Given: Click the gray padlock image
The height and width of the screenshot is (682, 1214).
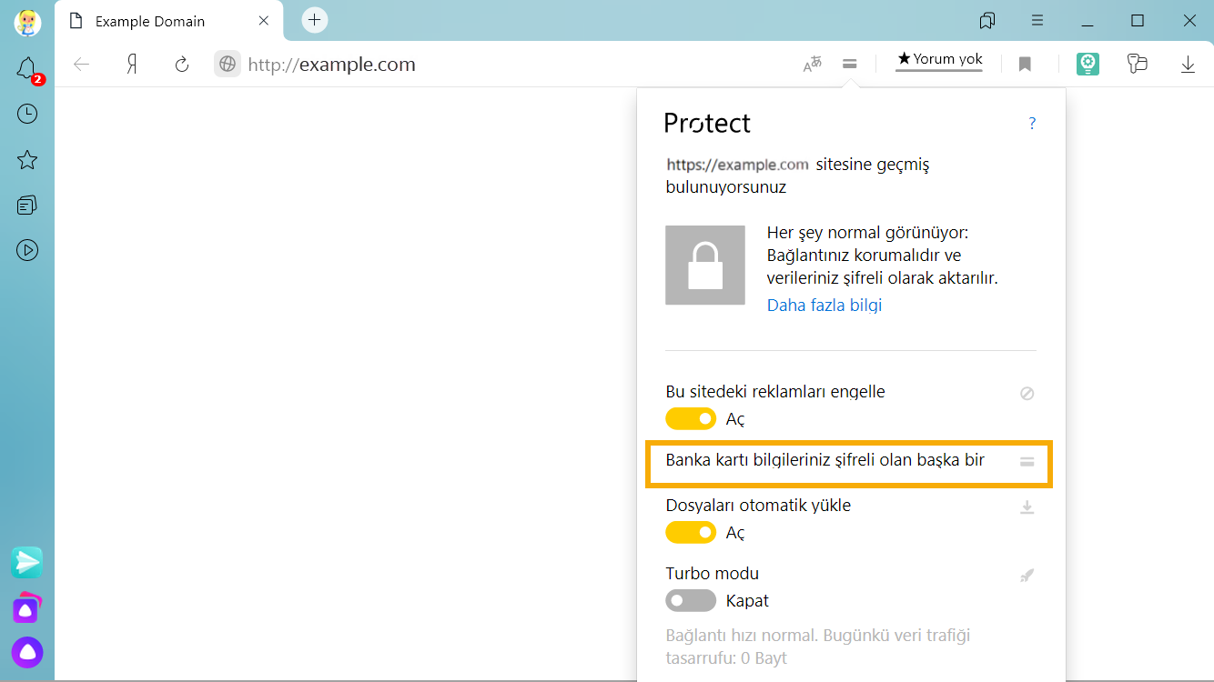Looking at the screenshot, I should (705, 265).
